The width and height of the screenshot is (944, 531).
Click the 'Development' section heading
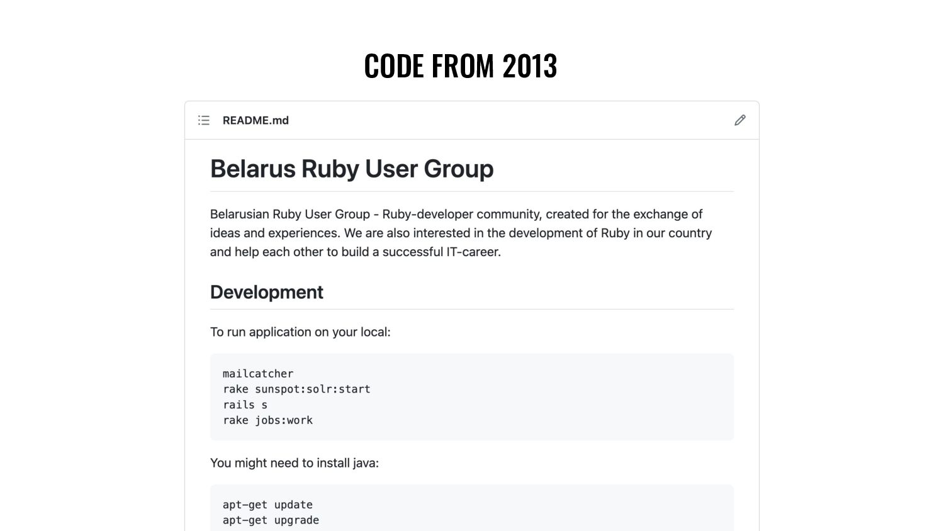[267, 292]
